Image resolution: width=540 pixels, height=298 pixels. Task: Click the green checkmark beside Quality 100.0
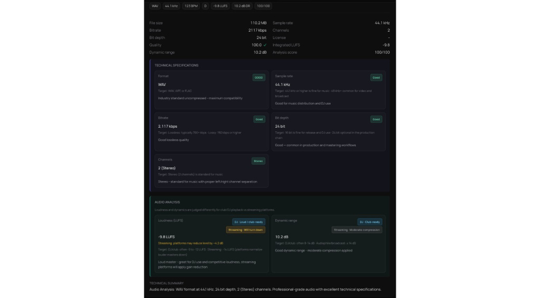265,45
